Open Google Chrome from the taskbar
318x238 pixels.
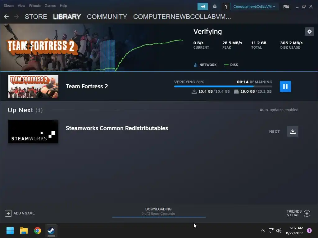click(38, 231)
